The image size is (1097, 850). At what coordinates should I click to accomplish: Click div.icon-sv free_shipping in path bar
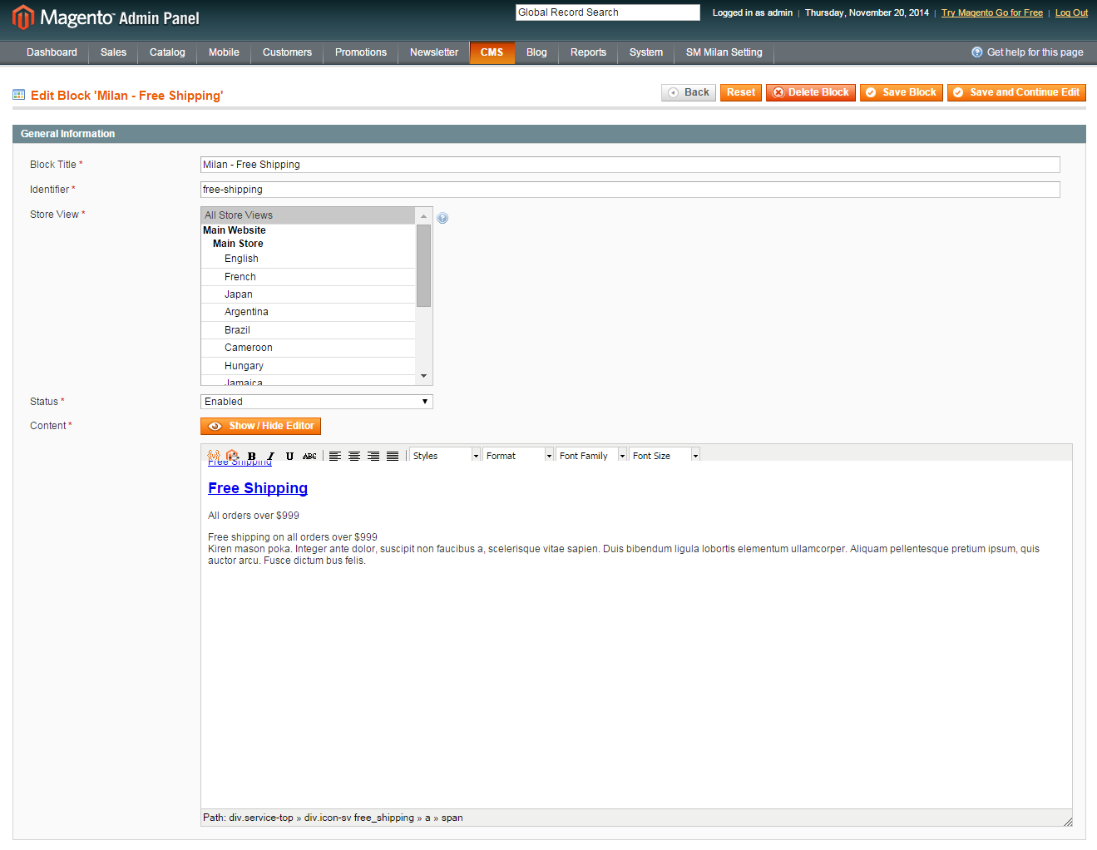click(358, 818)
